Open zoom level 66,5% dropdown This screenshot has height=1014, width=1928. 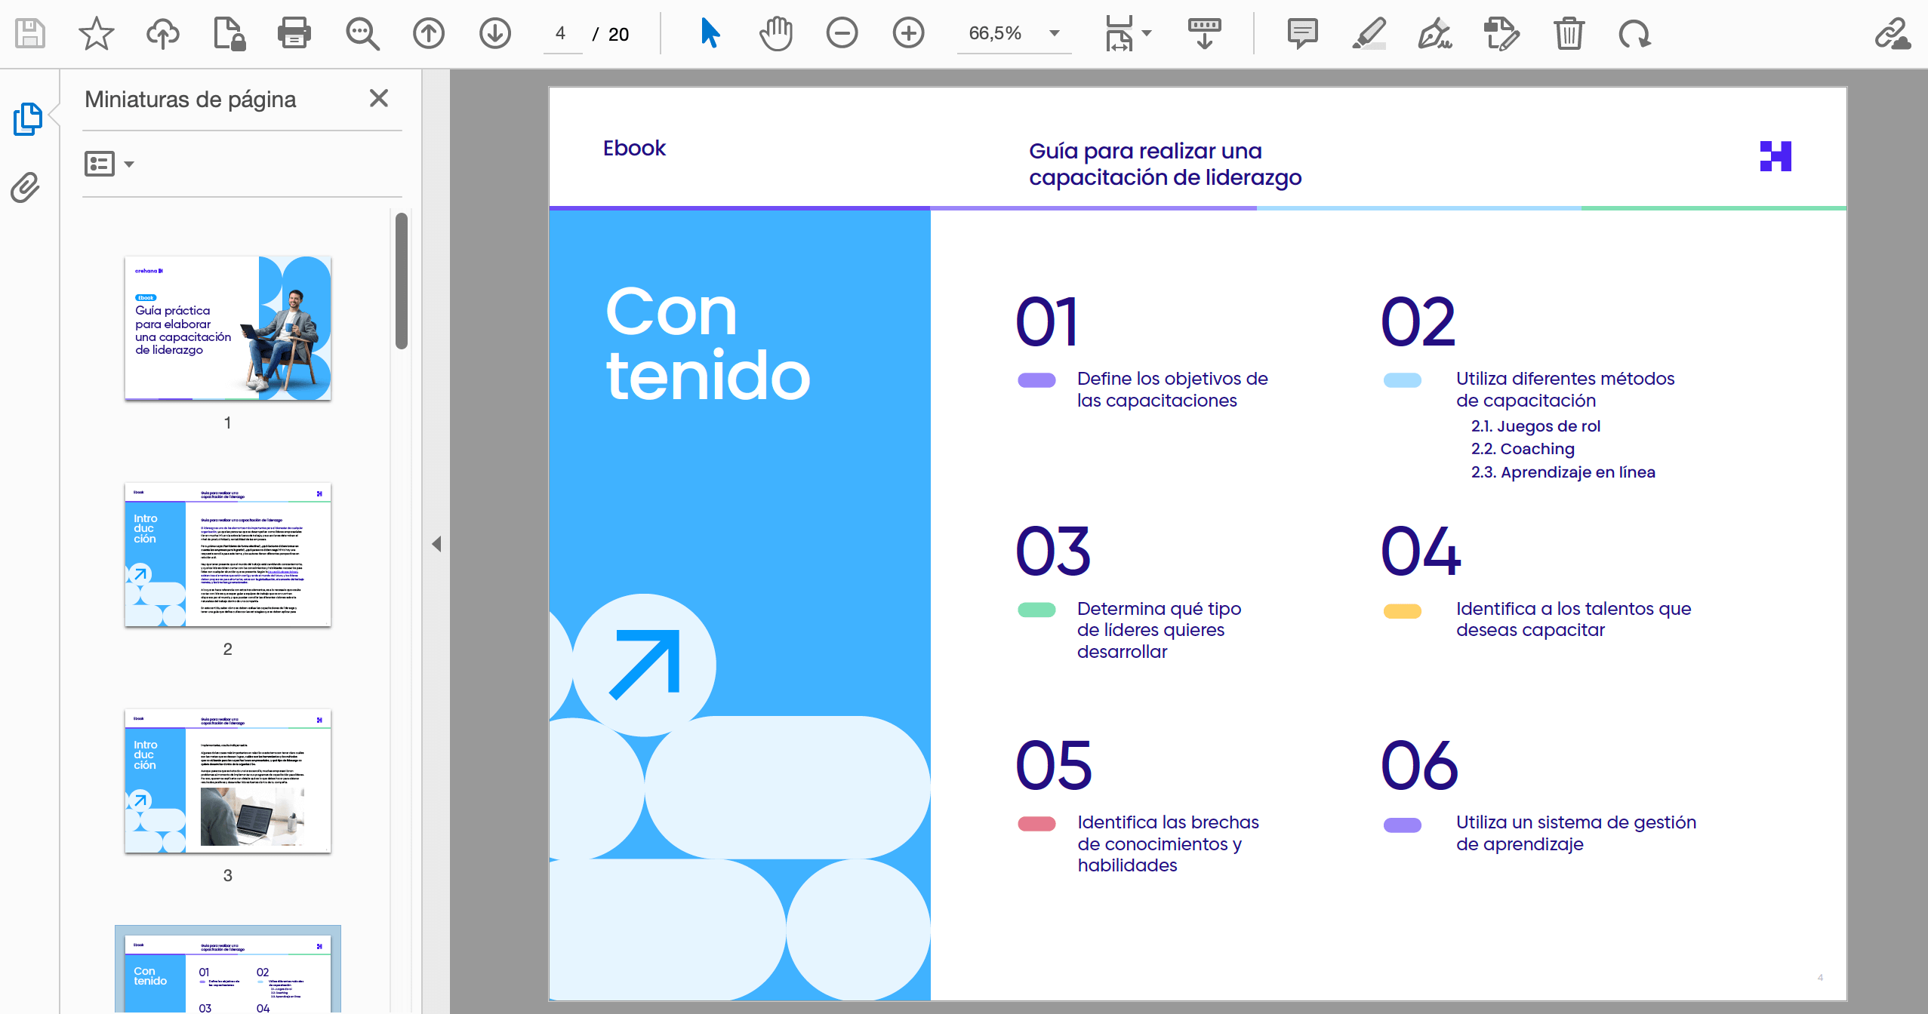coord(1054,33)
